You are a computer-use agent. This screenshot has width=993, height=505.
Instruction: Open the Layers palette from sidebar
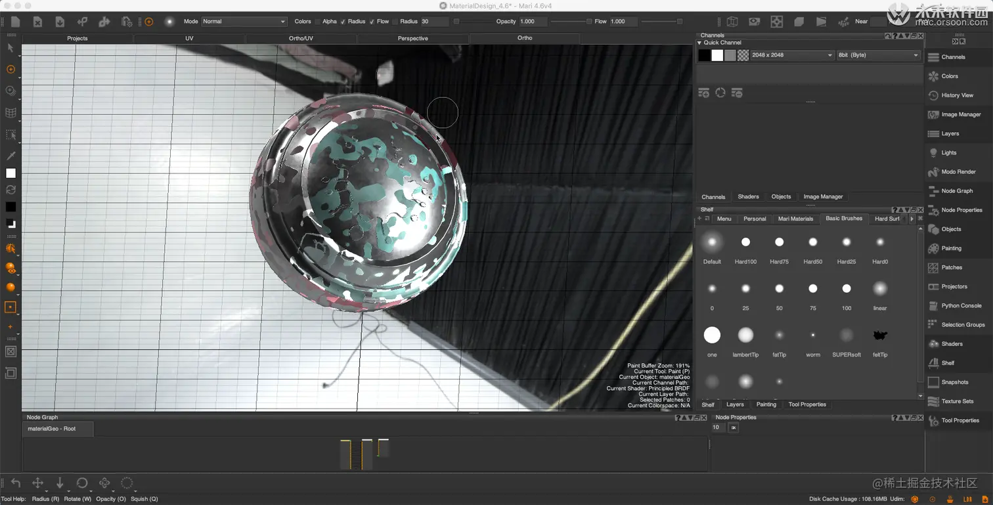click(x=958, y=133)
